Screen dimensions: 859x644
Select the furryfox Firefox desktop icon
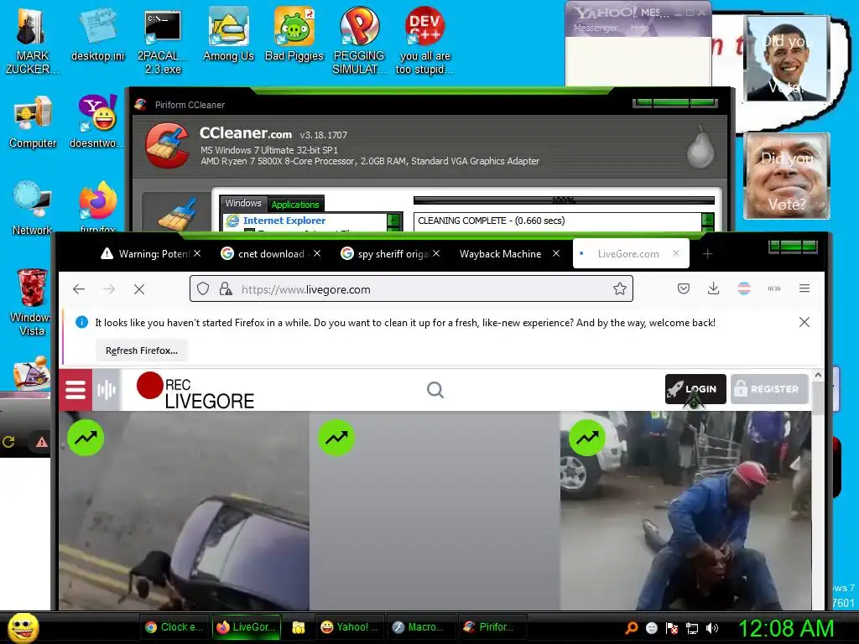[x=98, y=205]
